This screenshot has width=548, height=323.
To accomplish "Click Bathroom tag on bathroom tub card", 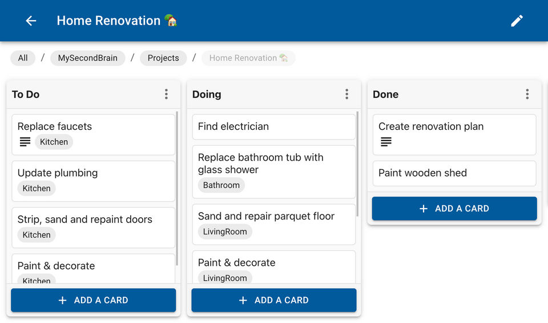I will [221, 185].
